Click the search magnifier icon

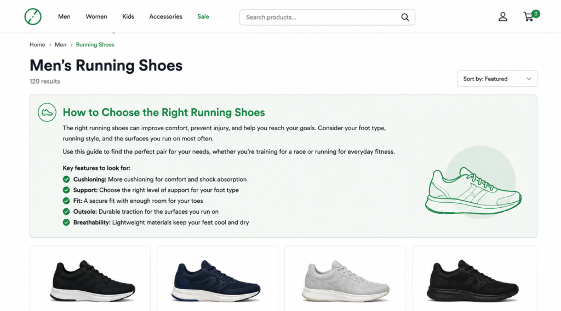(x=405, y=17)
